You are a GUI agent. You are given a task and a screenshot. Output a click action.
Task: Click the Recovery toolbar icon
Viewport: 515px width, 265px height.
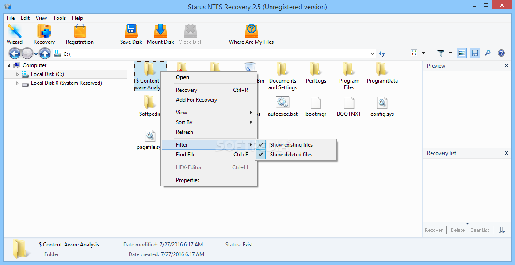click(44, 34)
